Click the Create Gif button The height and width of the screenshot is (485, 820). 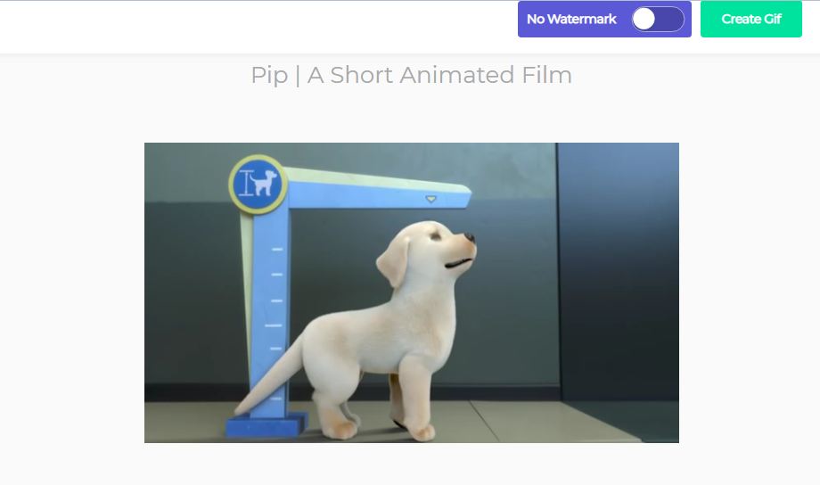pyautogui.click(x=751, y=19)
